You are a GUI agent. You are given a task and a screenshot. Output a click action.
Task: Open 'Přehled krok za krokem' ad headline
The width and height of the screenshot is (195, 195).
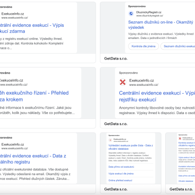coord(34,96)
